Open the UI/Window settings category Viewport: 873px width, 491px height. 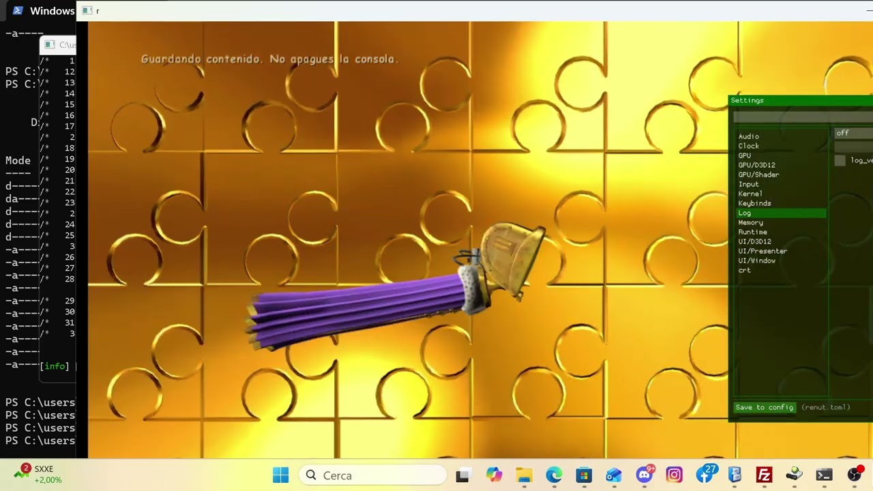coord(756,261)
